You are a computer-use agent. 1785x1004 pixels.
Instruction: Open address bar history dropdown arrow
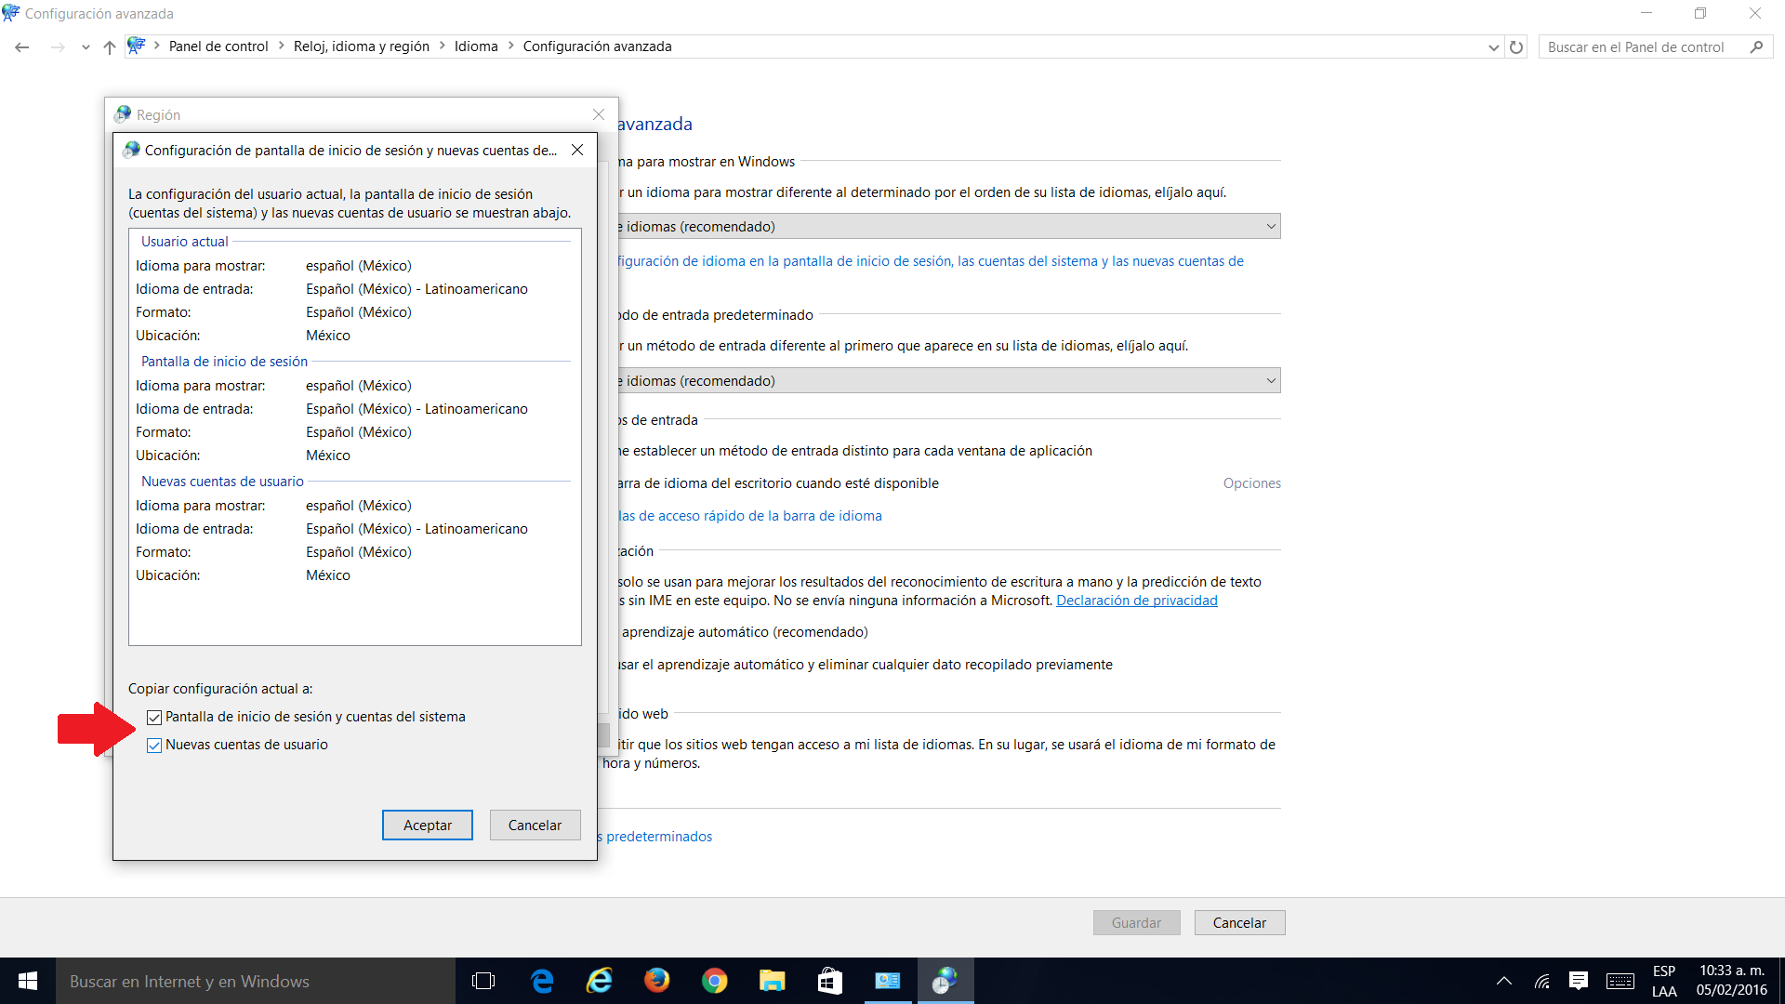point(1493,47)
